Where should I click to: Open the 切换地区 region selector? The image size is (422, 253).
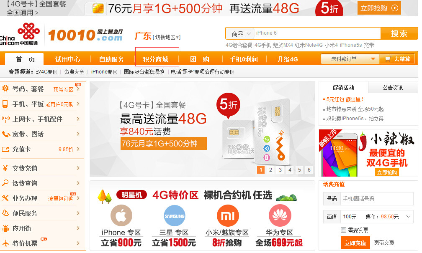[167, 37]
